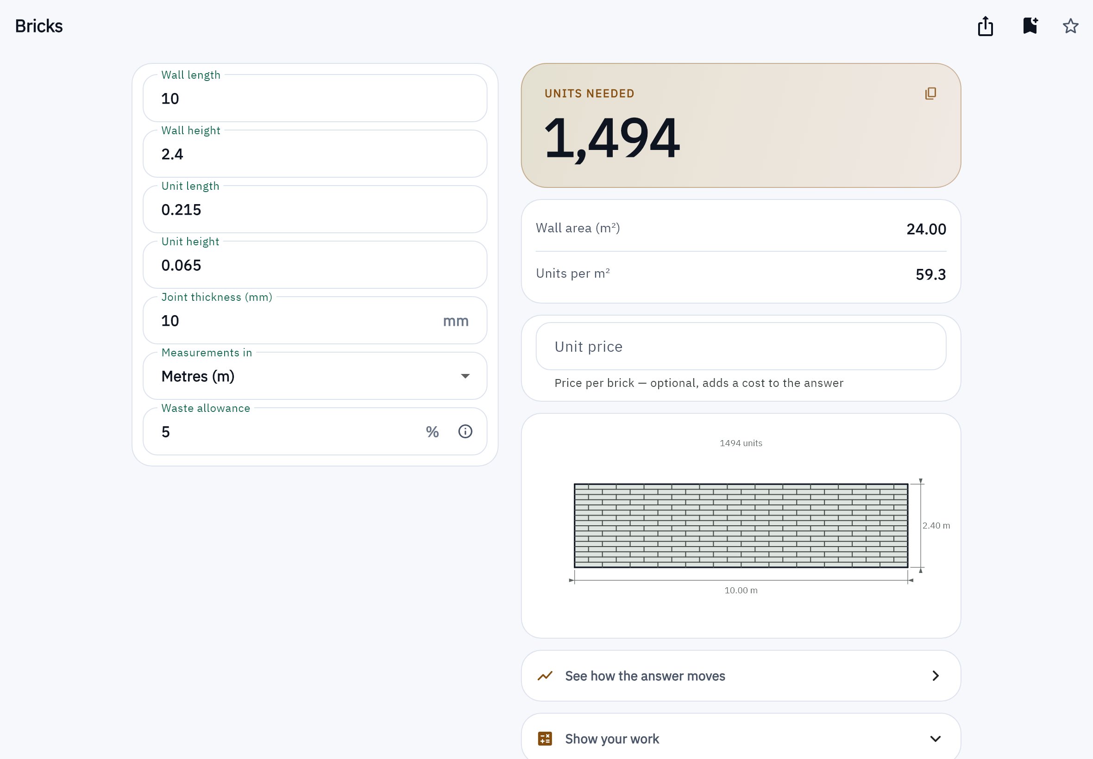This screenshot has width=1093, height=759.
Task: Open See how the answer moves chevron
Action: (x=936, y=676)
